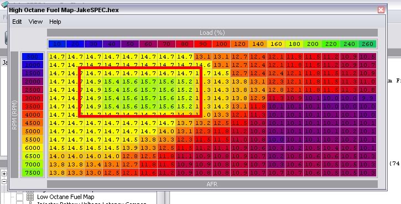Select 15.2 cell at 3500 RPM, 80 load

185,106
